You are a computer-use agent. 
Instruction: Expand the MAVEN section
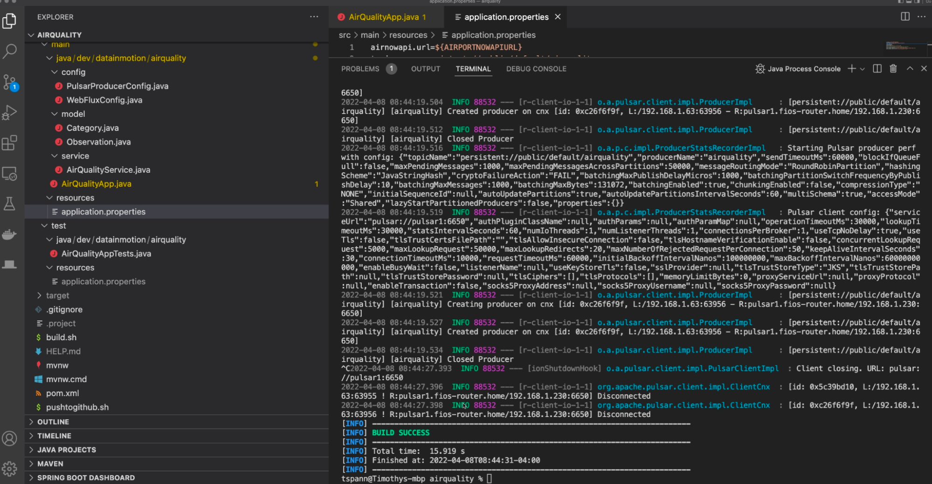(x=50, y=464)
